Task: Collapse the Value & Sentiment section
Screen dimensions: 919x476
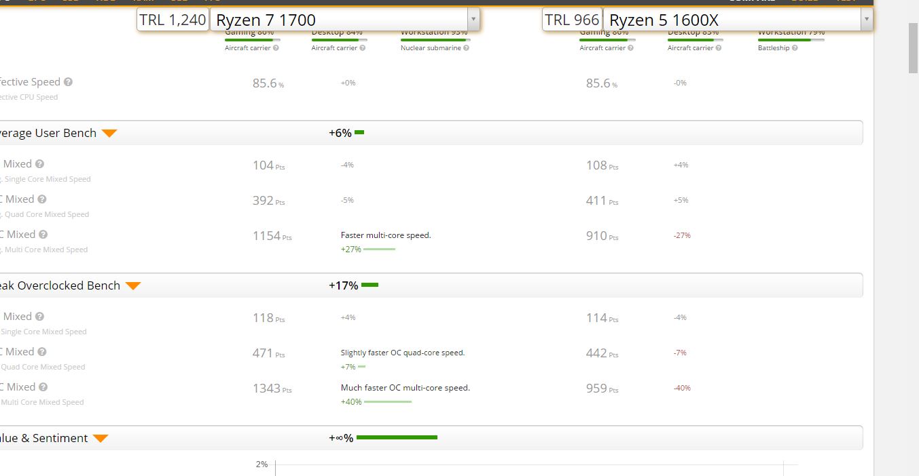Action: pos(101,439)
